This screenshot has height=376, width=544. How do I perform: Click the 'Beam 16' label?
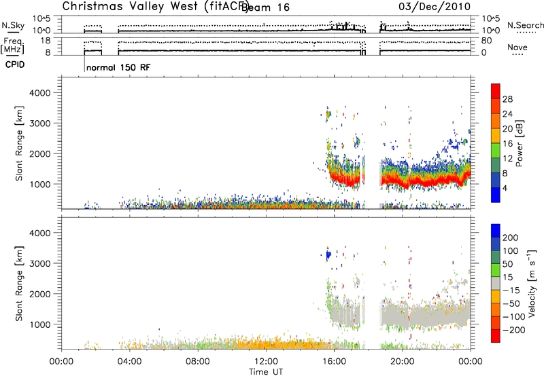pyautogui.click(x=266, y=7)
